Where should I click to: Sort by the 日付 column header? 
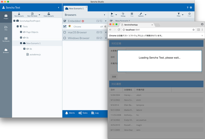click(116, 90)
